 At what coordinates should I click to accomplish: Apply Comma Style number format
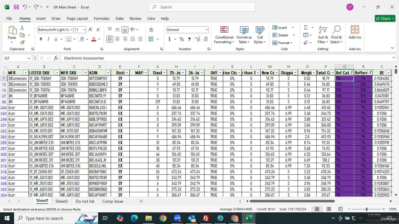pos(189,39)
